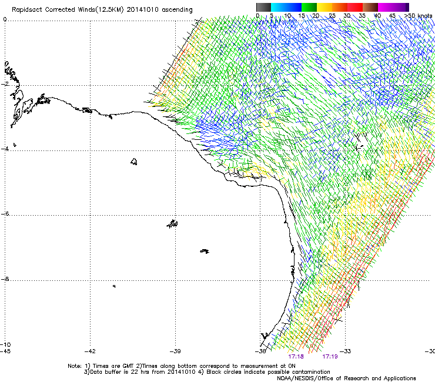Click the 'Rapidsact Corrected Winds(12.5KM)' title text

pyautogui.click(x=68, y=10)
